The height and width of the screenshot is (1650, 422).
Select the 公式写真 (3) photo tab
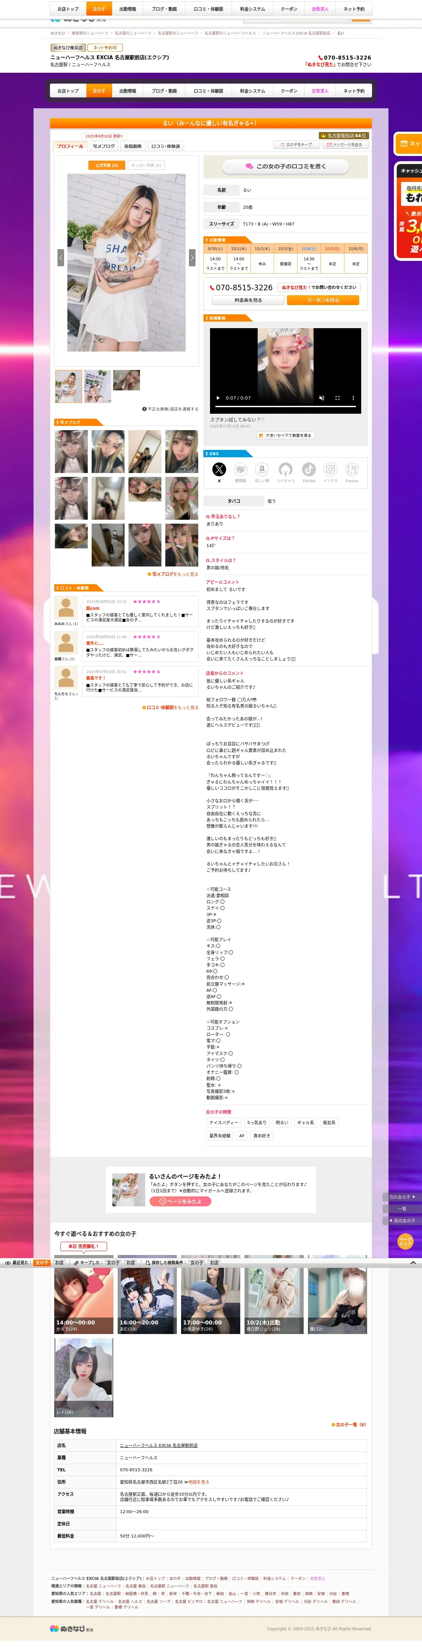(107, 165)
